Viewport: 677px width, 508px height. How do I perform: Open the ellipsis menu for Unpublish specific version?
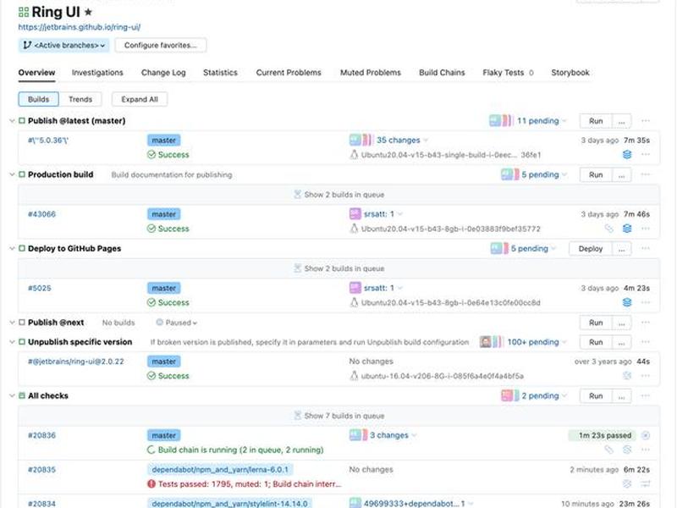point(646,342)
